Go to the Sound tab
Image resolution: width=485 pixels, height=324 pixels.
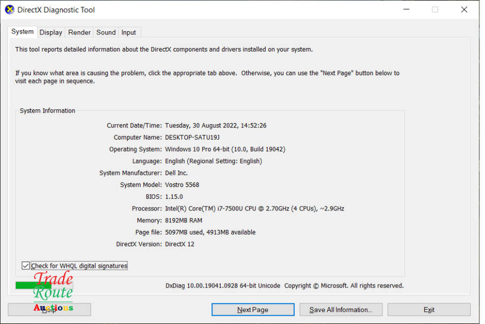(x=106, y=32)
